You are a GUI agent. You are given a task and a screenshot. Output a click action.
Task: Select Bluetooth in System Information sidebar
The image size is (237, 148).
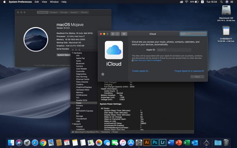[80, 63]
